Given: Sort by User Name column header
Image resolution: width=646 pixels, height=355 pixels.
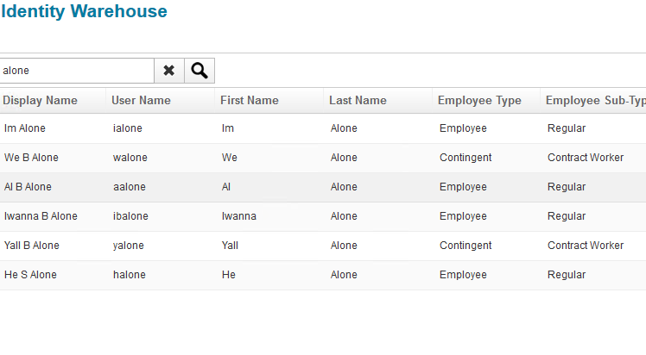Looking at the screenshot, I should pos(141,101).
